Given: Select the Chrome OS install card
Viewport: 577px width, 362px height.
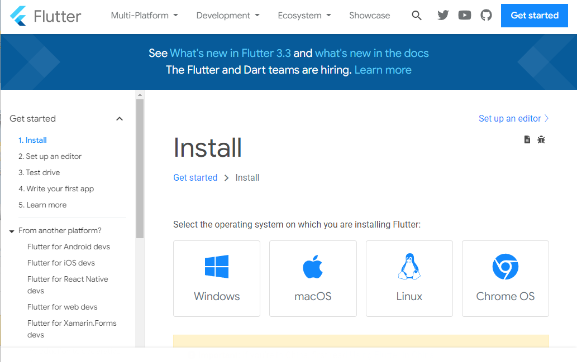Looking at the screenshot, I should [x=506, y=278].
